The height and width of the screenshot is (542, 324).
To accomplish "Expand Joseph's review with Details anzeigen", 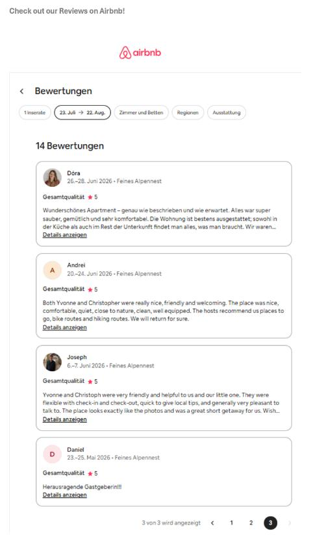I will tap(65, 419).
